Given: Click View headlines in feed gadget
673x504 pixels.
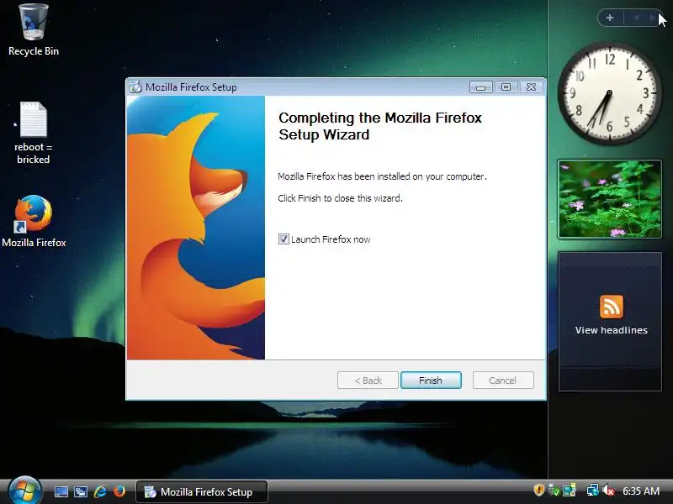Looking at the screenshot, I should coord(612,330).
